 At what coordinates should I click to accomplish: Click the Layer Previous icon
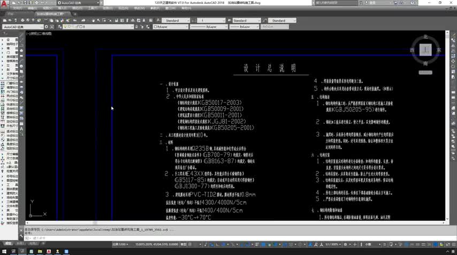[x=142, y=27]
